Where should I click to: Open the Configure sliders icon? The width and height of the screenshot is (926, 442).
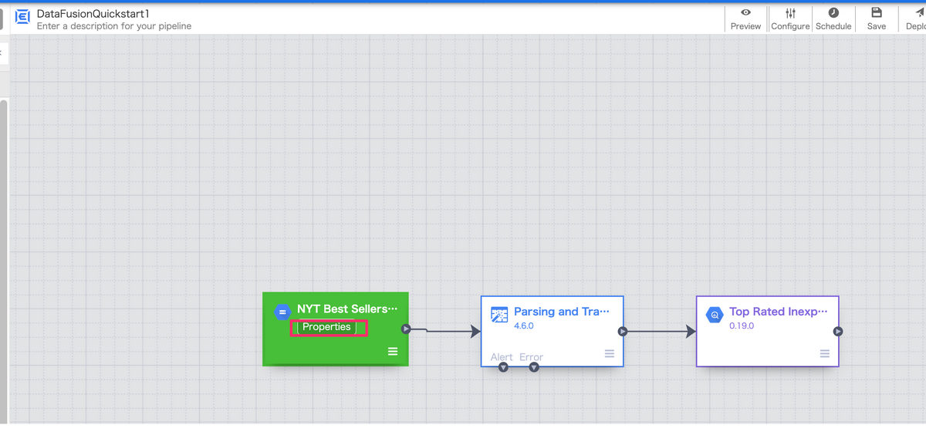click(x=790, y=13)
